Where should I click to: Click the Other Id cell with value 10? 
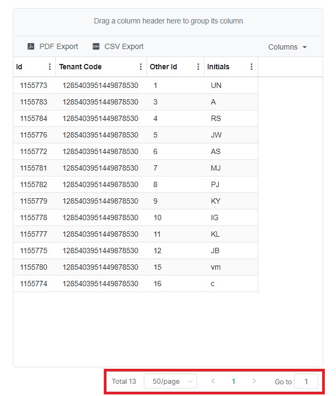[x=175, y=217]
